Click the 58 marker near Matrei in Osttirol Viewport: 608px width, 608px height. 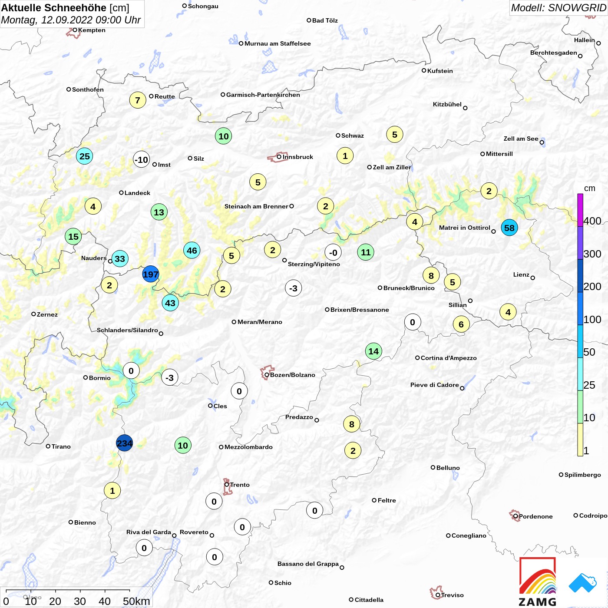click(509, 228)
